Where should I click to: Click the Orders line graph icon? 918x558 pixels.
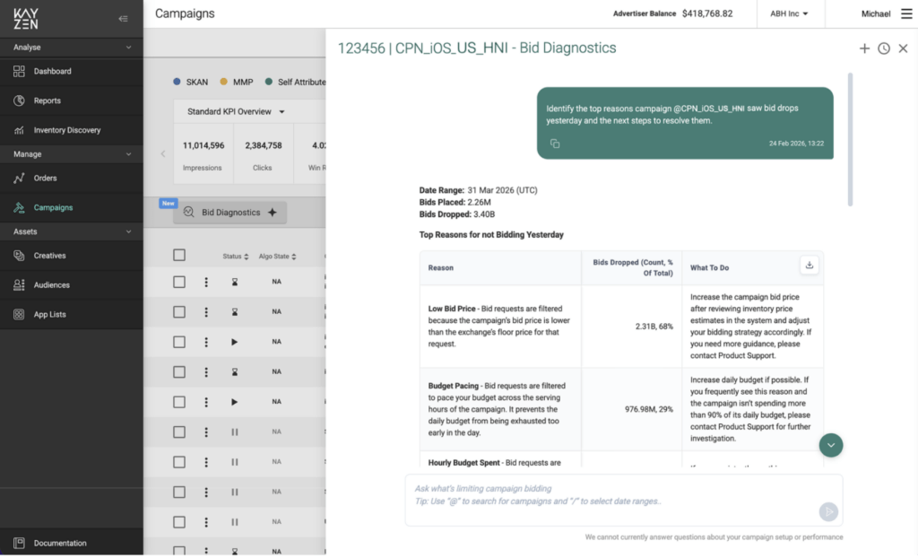[x=19, y=179]
